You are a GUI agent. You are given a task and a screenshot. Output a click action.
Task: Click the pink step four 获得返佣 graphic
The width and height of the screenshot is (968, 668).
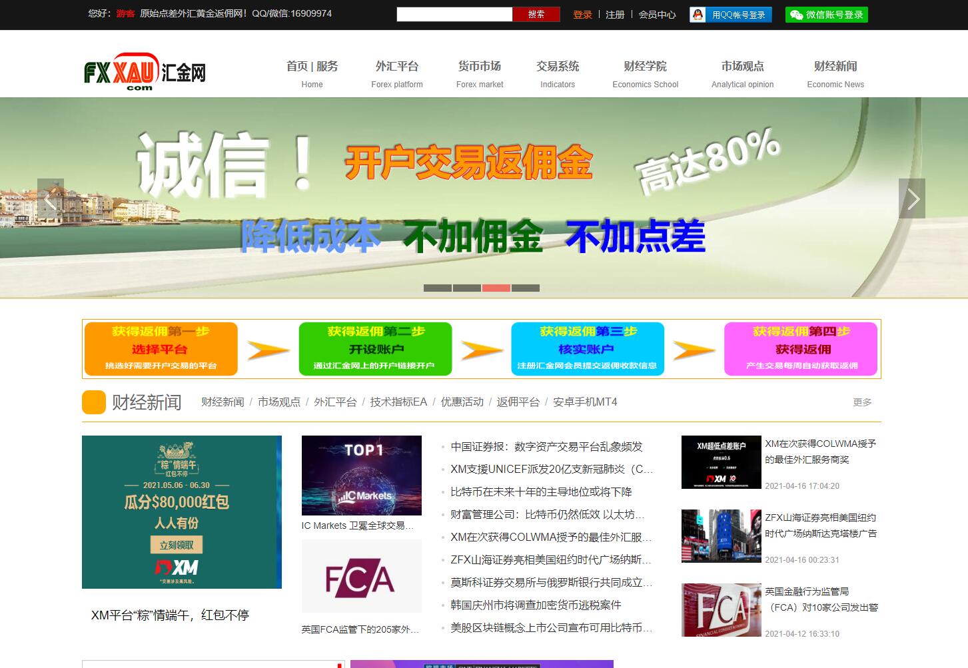point(801,349)
